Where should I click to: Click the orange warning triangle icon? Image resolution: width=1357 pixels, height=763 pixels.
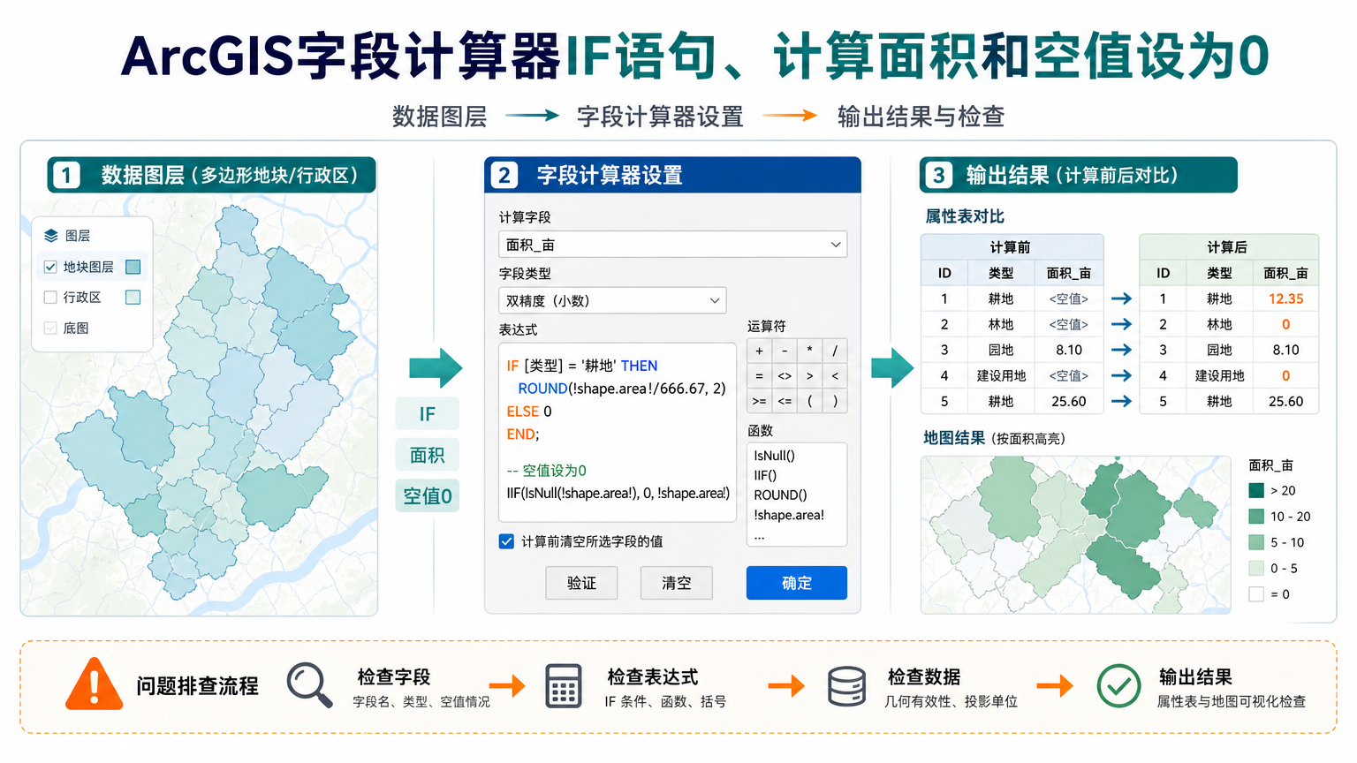(x=94, y=684)
